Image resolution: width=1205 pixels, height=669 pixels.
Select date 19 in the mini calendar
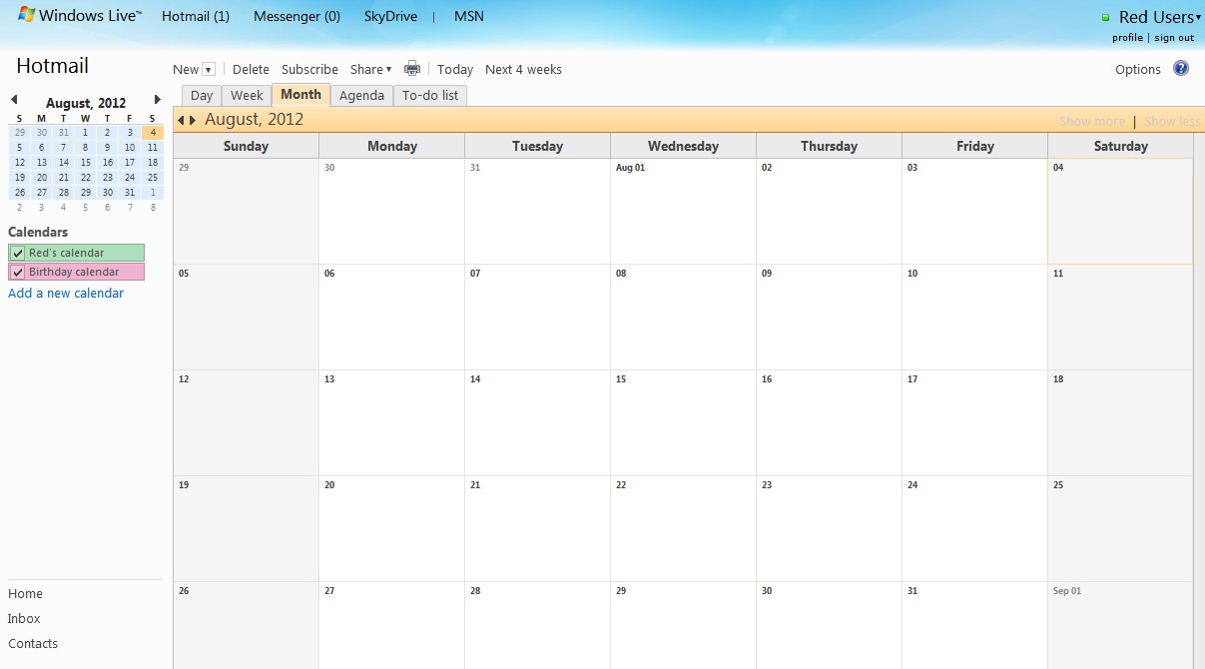pyautogui.click(x=20, y=178)
